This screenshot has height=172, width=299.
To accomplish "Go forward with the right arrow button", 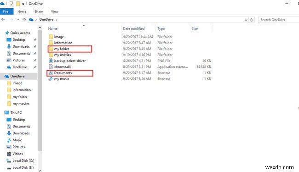I will (x=11, y=20).
